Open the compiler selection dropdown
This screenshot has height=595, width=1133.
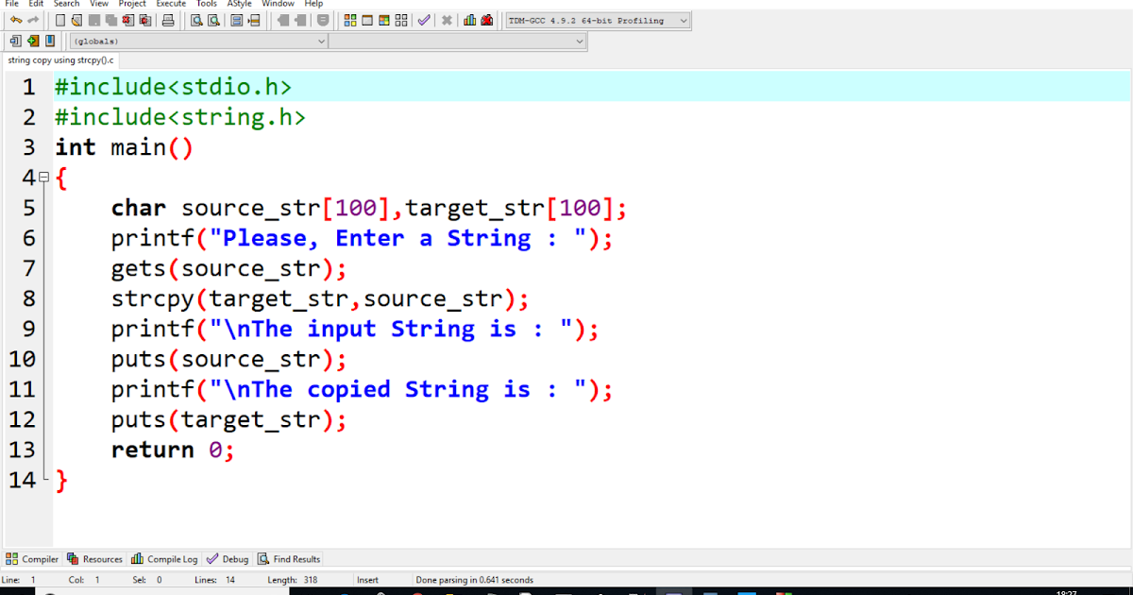(683, 20)
